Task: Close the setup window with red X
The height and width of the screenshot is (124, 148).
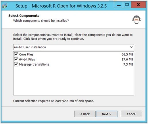Action: tap(139, 5)
